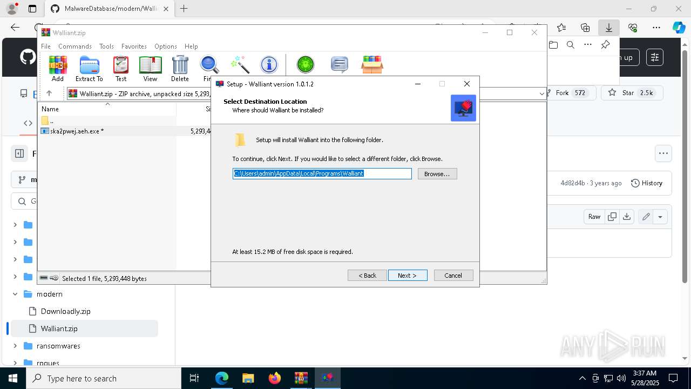Open browser Downloads icon
691x389 pixels.
click(x=608, y=27)
